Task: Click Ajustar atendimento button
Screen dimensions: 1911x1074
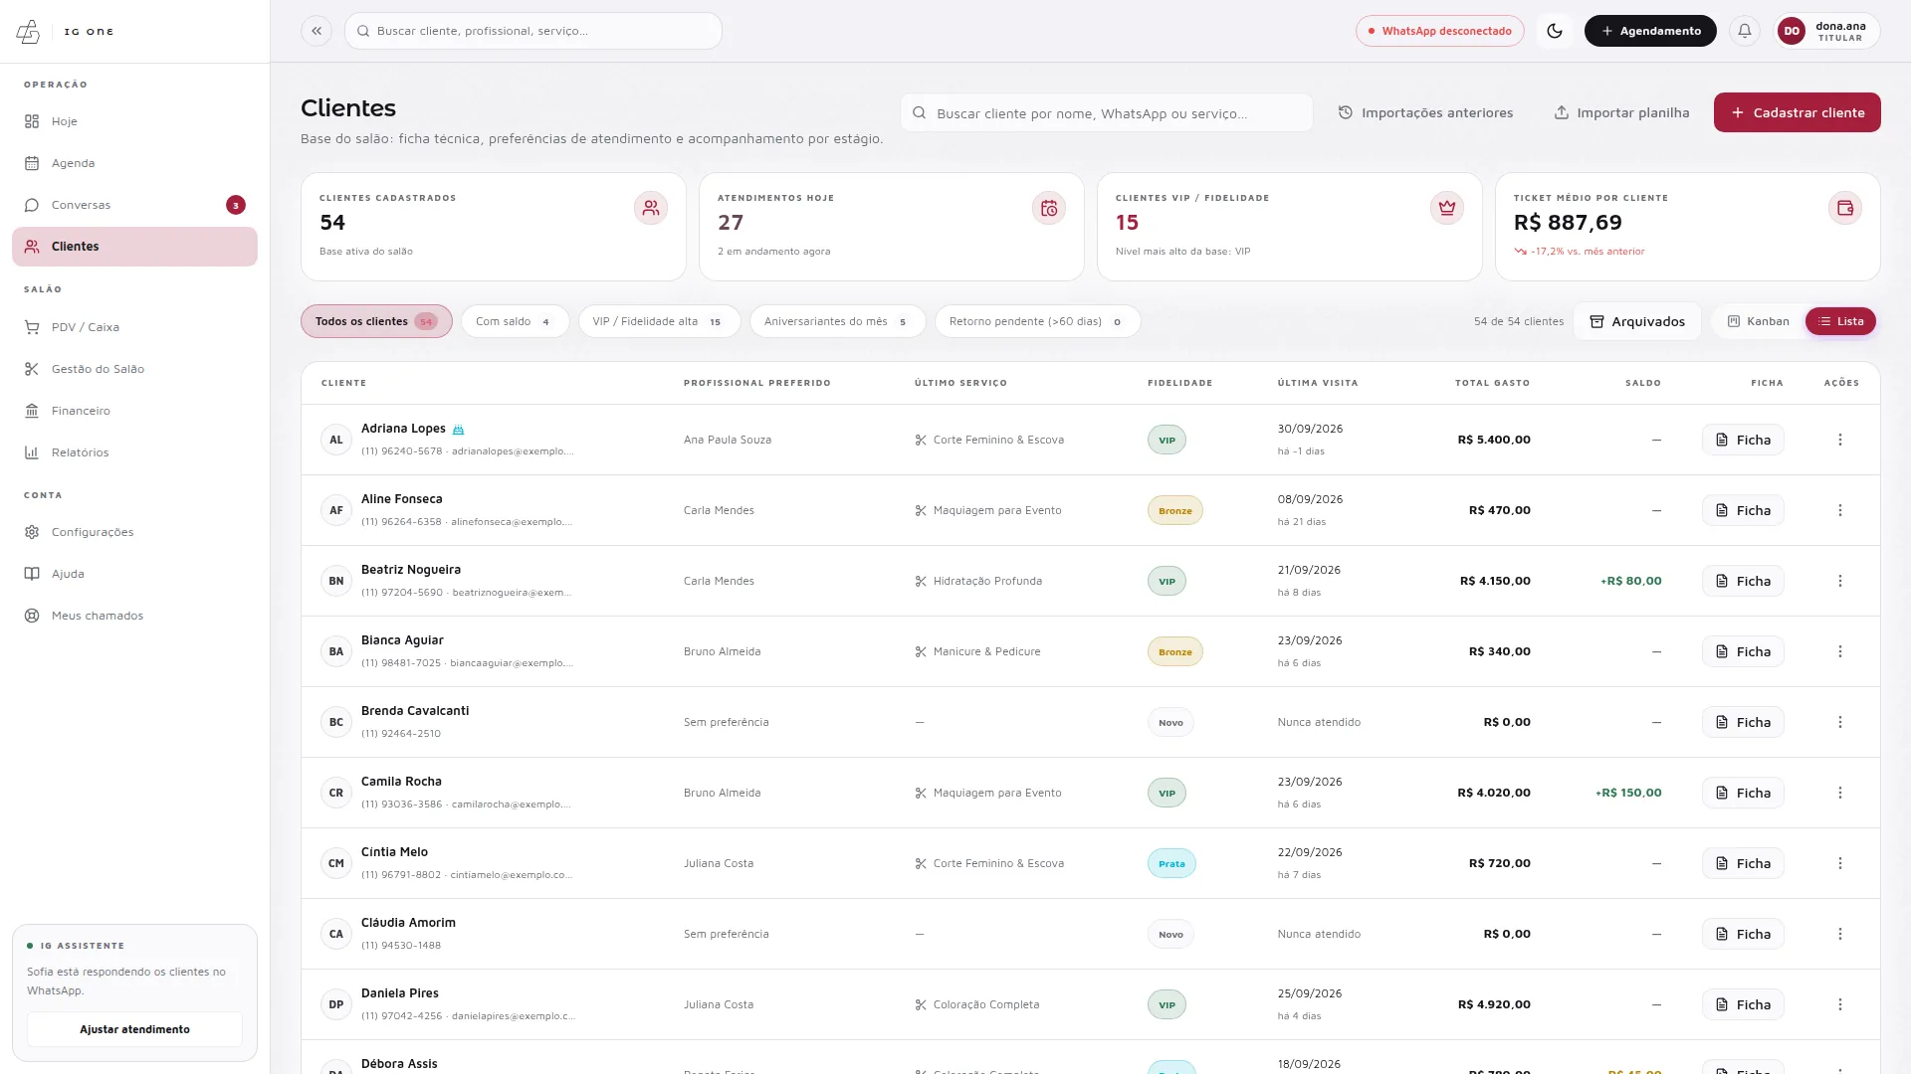Action: (x=134, y=1029)
